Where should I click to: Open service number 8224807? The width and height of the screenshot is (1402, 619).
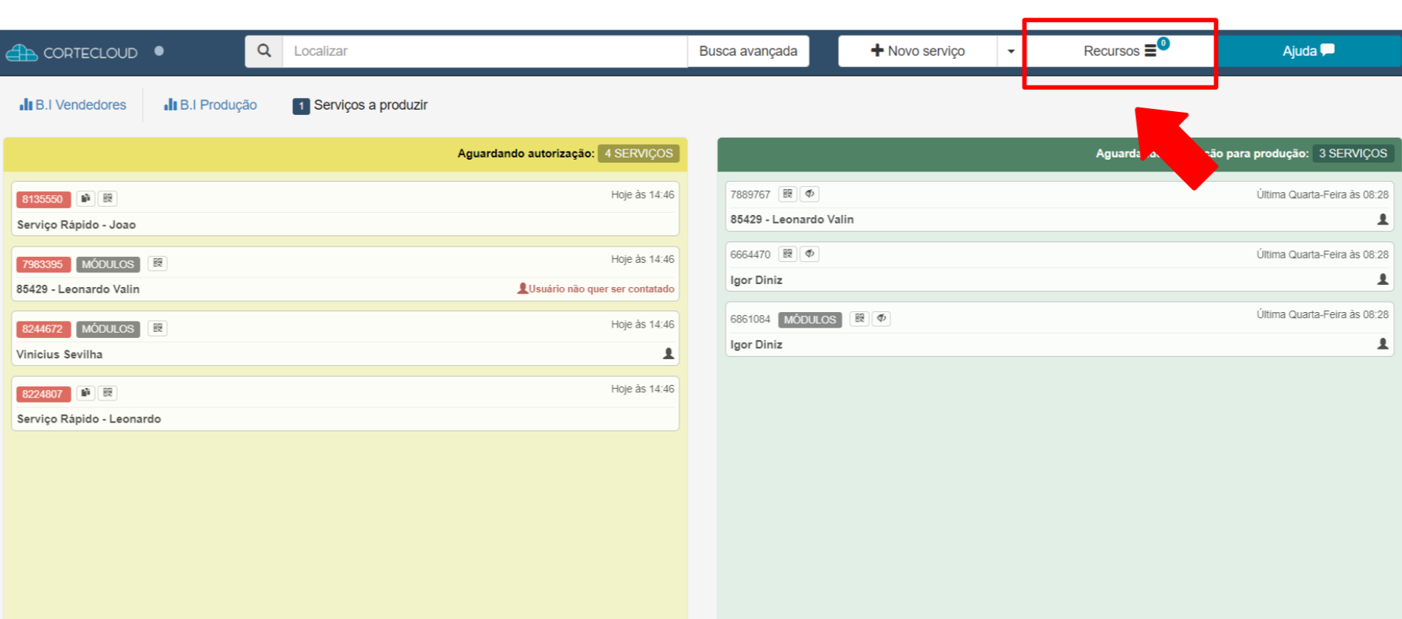coord(43,394)
